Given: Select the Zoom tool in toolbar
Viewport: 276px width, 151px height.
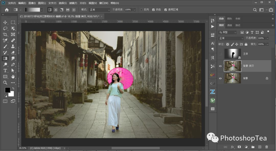Looking at the screenshot, I should (x=5, y=83).
